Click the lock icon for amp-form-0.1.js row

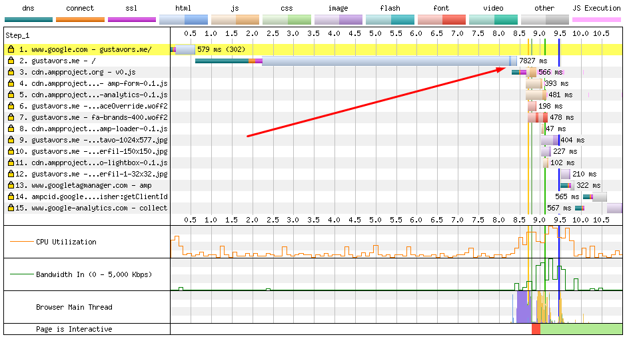pyautogui.click(x=11, y=83)
